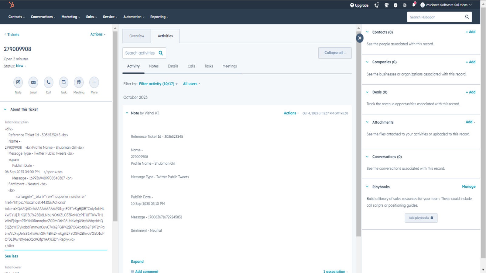Click inside the Search activities field
This screenshot has height=273, width=486.
point(141,53)
